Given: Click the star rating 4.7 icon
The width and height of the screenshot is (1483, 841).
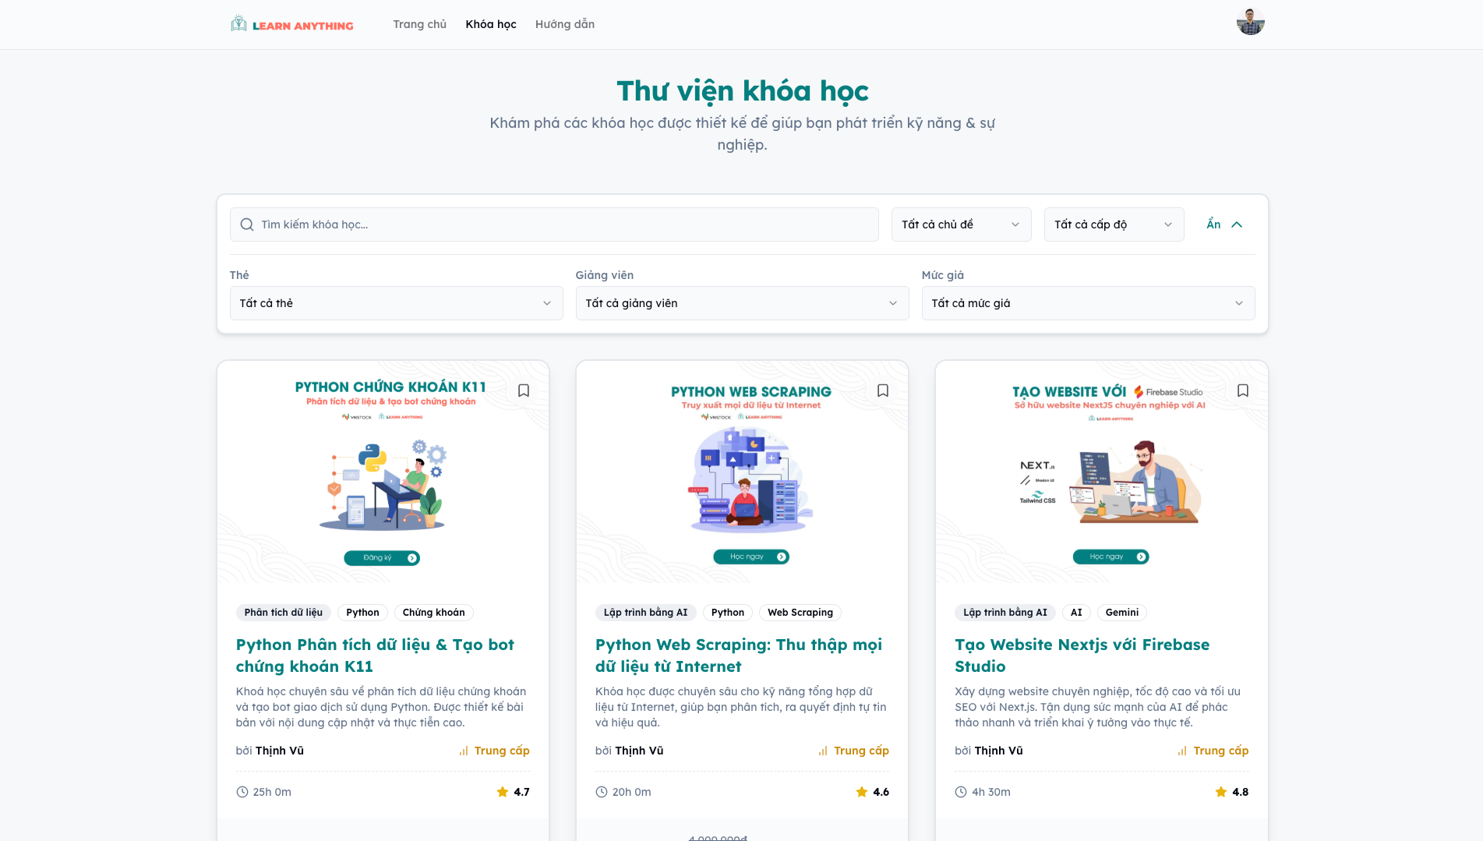Looking at the screenshot, I should [x=503, y=792].
